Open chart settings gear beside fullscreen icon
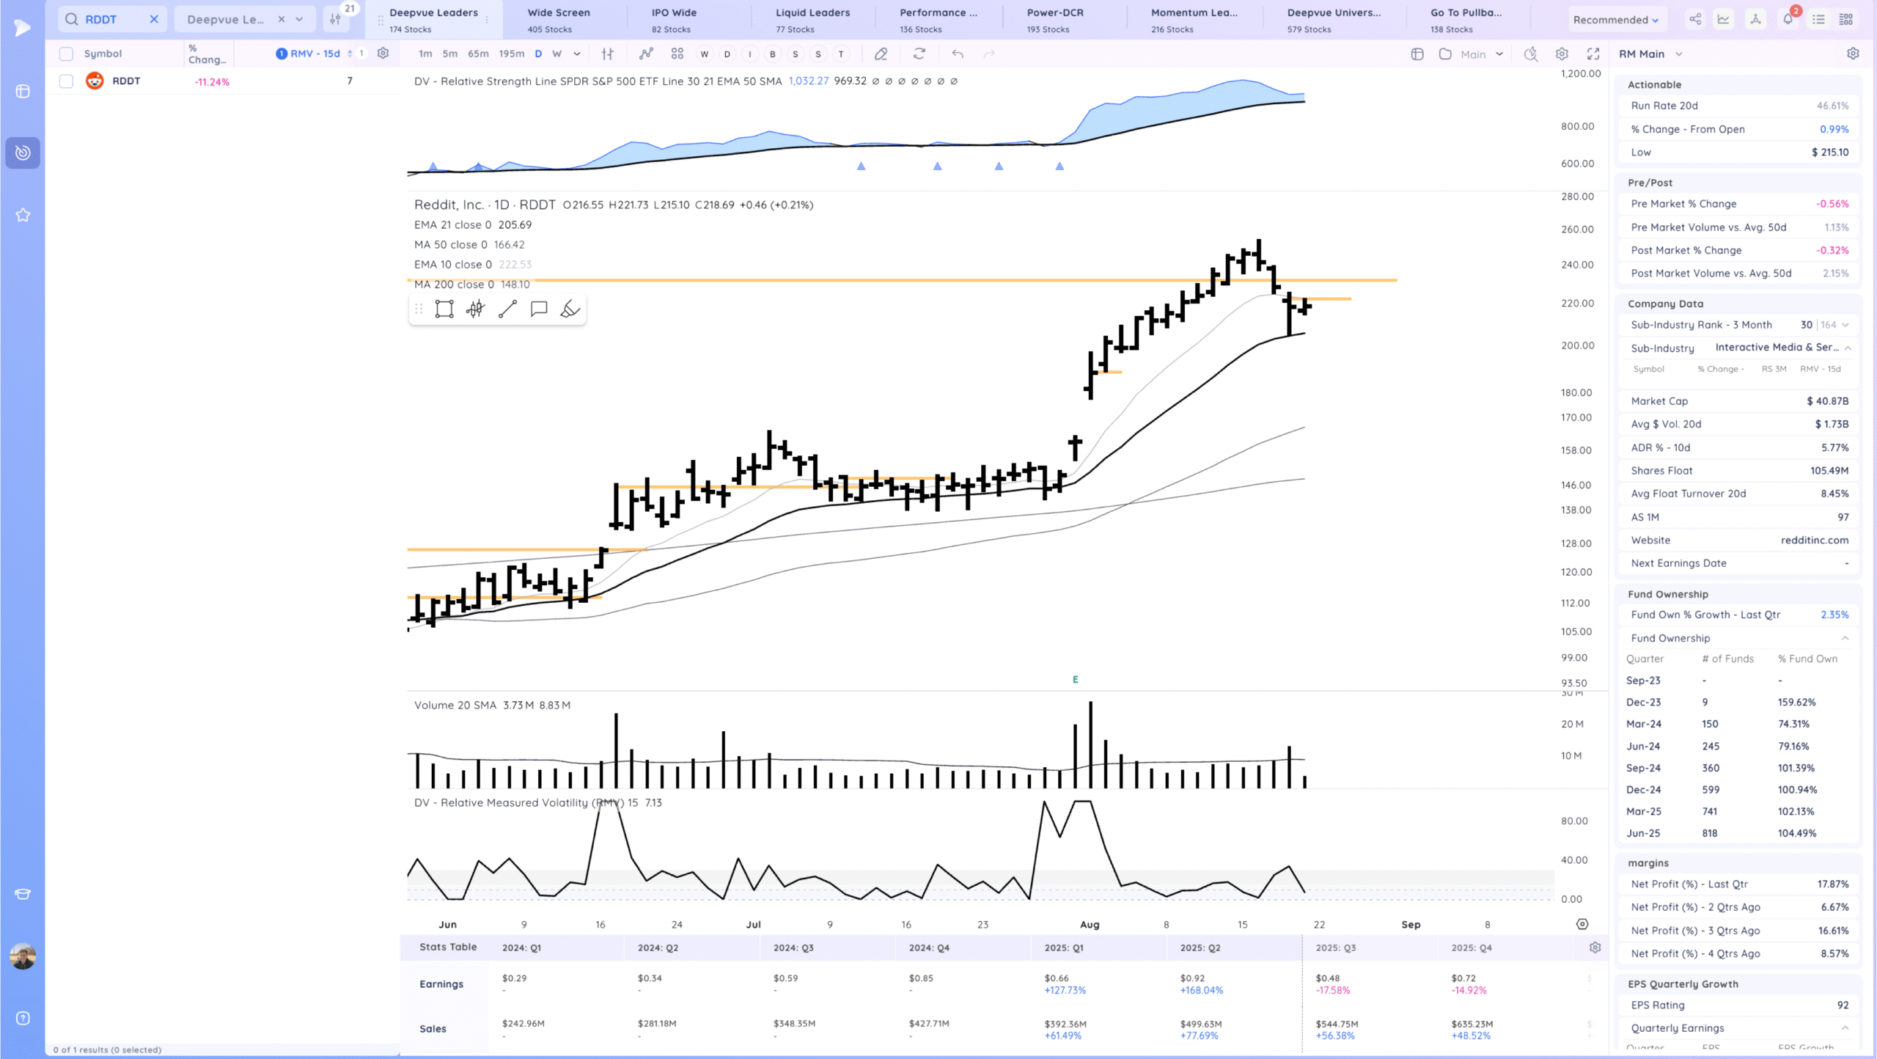 pyautogui.click(x=1562, y=54)
